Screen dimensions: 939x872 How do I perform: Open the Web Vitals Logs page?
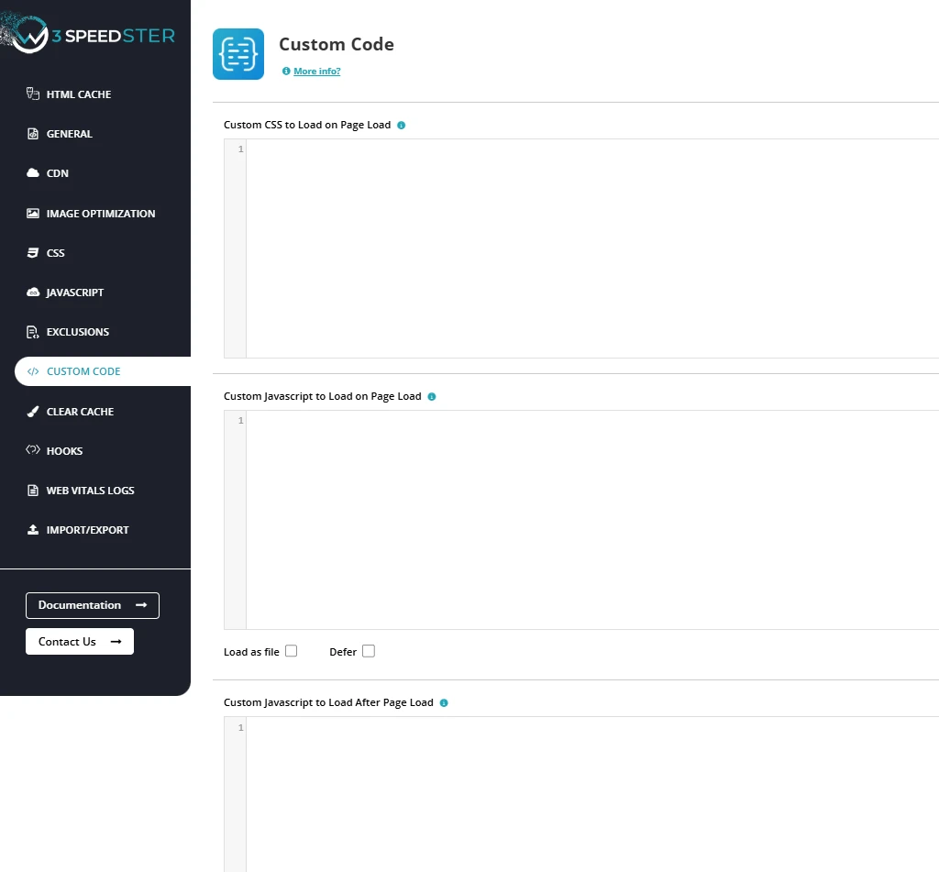click(x=90, y=491)
